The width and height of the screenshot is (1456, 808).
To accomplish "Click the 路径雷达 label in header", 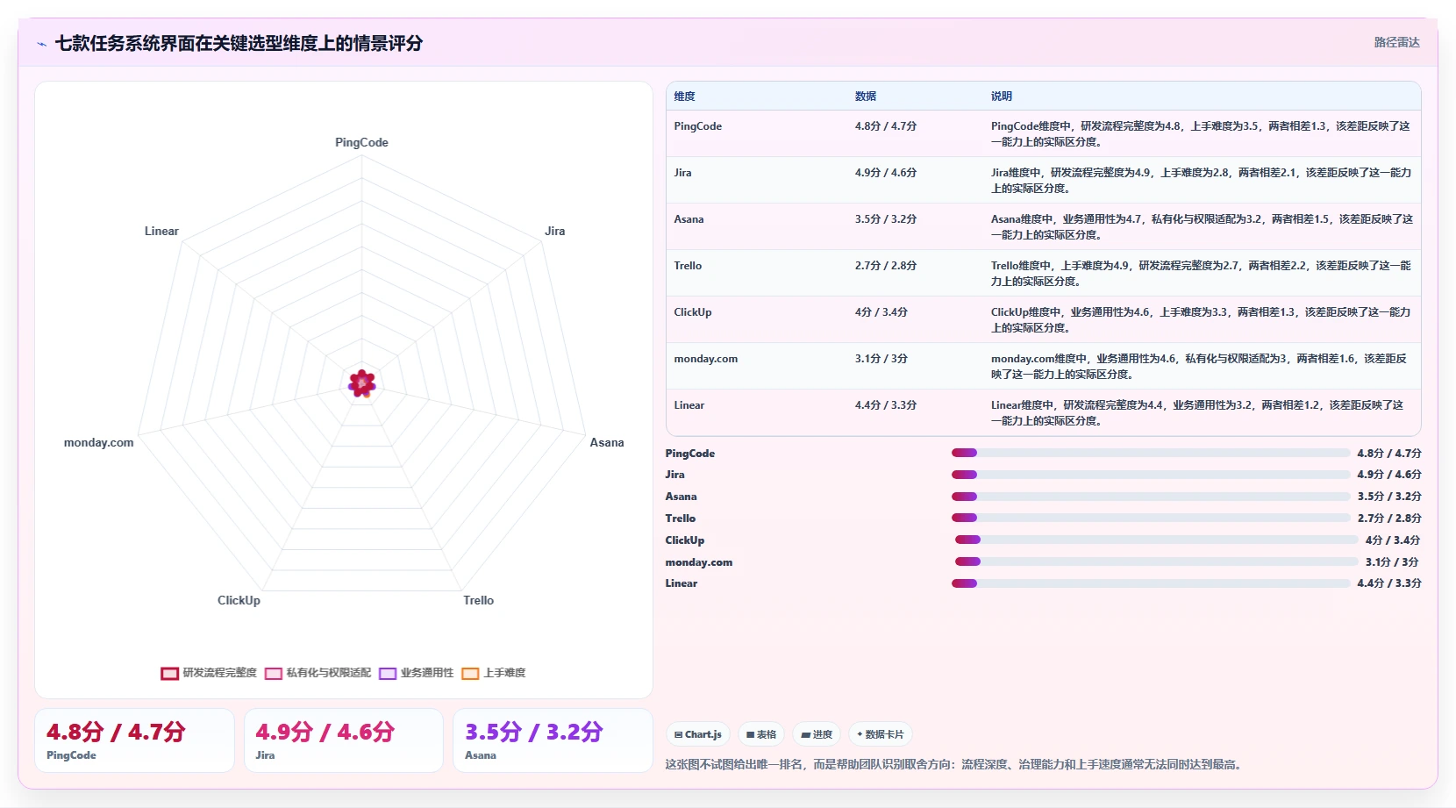I will [x=1396, y=42].
